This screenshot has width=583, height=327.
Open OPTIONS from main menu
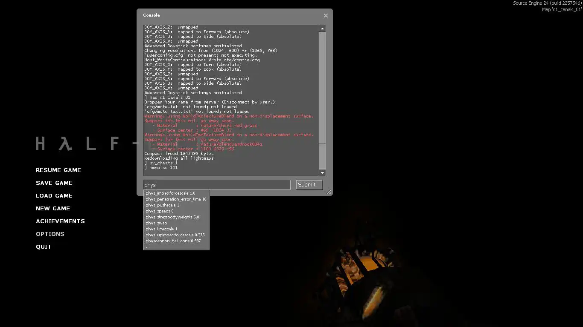click(50, 234)
